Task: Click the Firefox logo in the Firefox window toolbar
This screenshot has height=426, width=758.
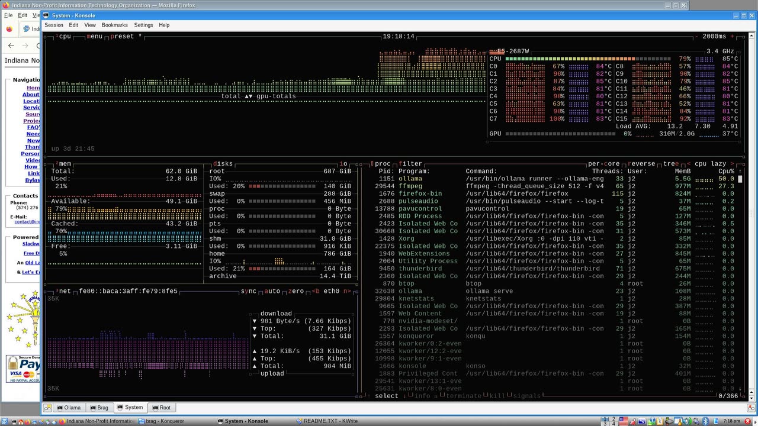Action: [x=9, y=28]
